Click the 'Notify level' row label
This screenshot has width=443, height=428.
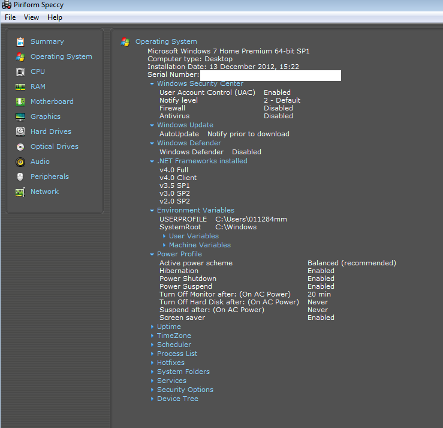(179, 100)
